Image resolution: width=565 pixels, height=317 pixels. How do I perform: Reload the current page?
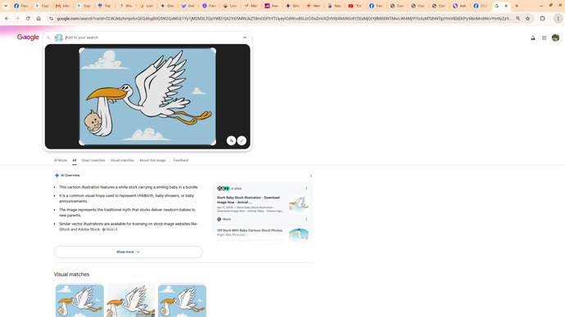28,18
